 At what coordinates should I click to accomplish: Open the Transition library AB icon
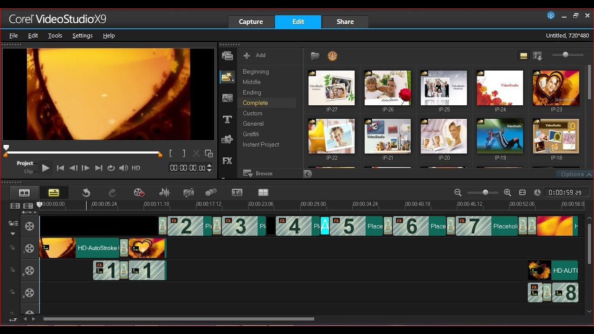click(x=227, y=98)
